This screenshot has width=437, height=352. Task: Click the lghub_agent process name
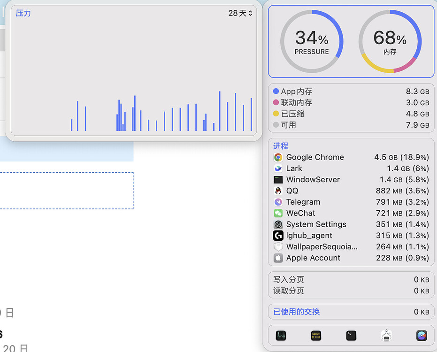309,236
